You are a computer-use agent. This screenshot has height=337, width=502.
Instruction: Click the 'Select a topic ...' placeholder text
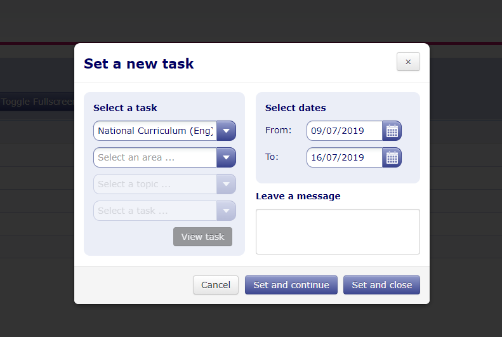(134, 184)
